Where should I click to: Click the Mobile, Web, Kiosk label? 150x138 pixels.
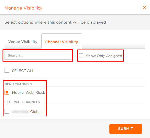click(28, 93)
